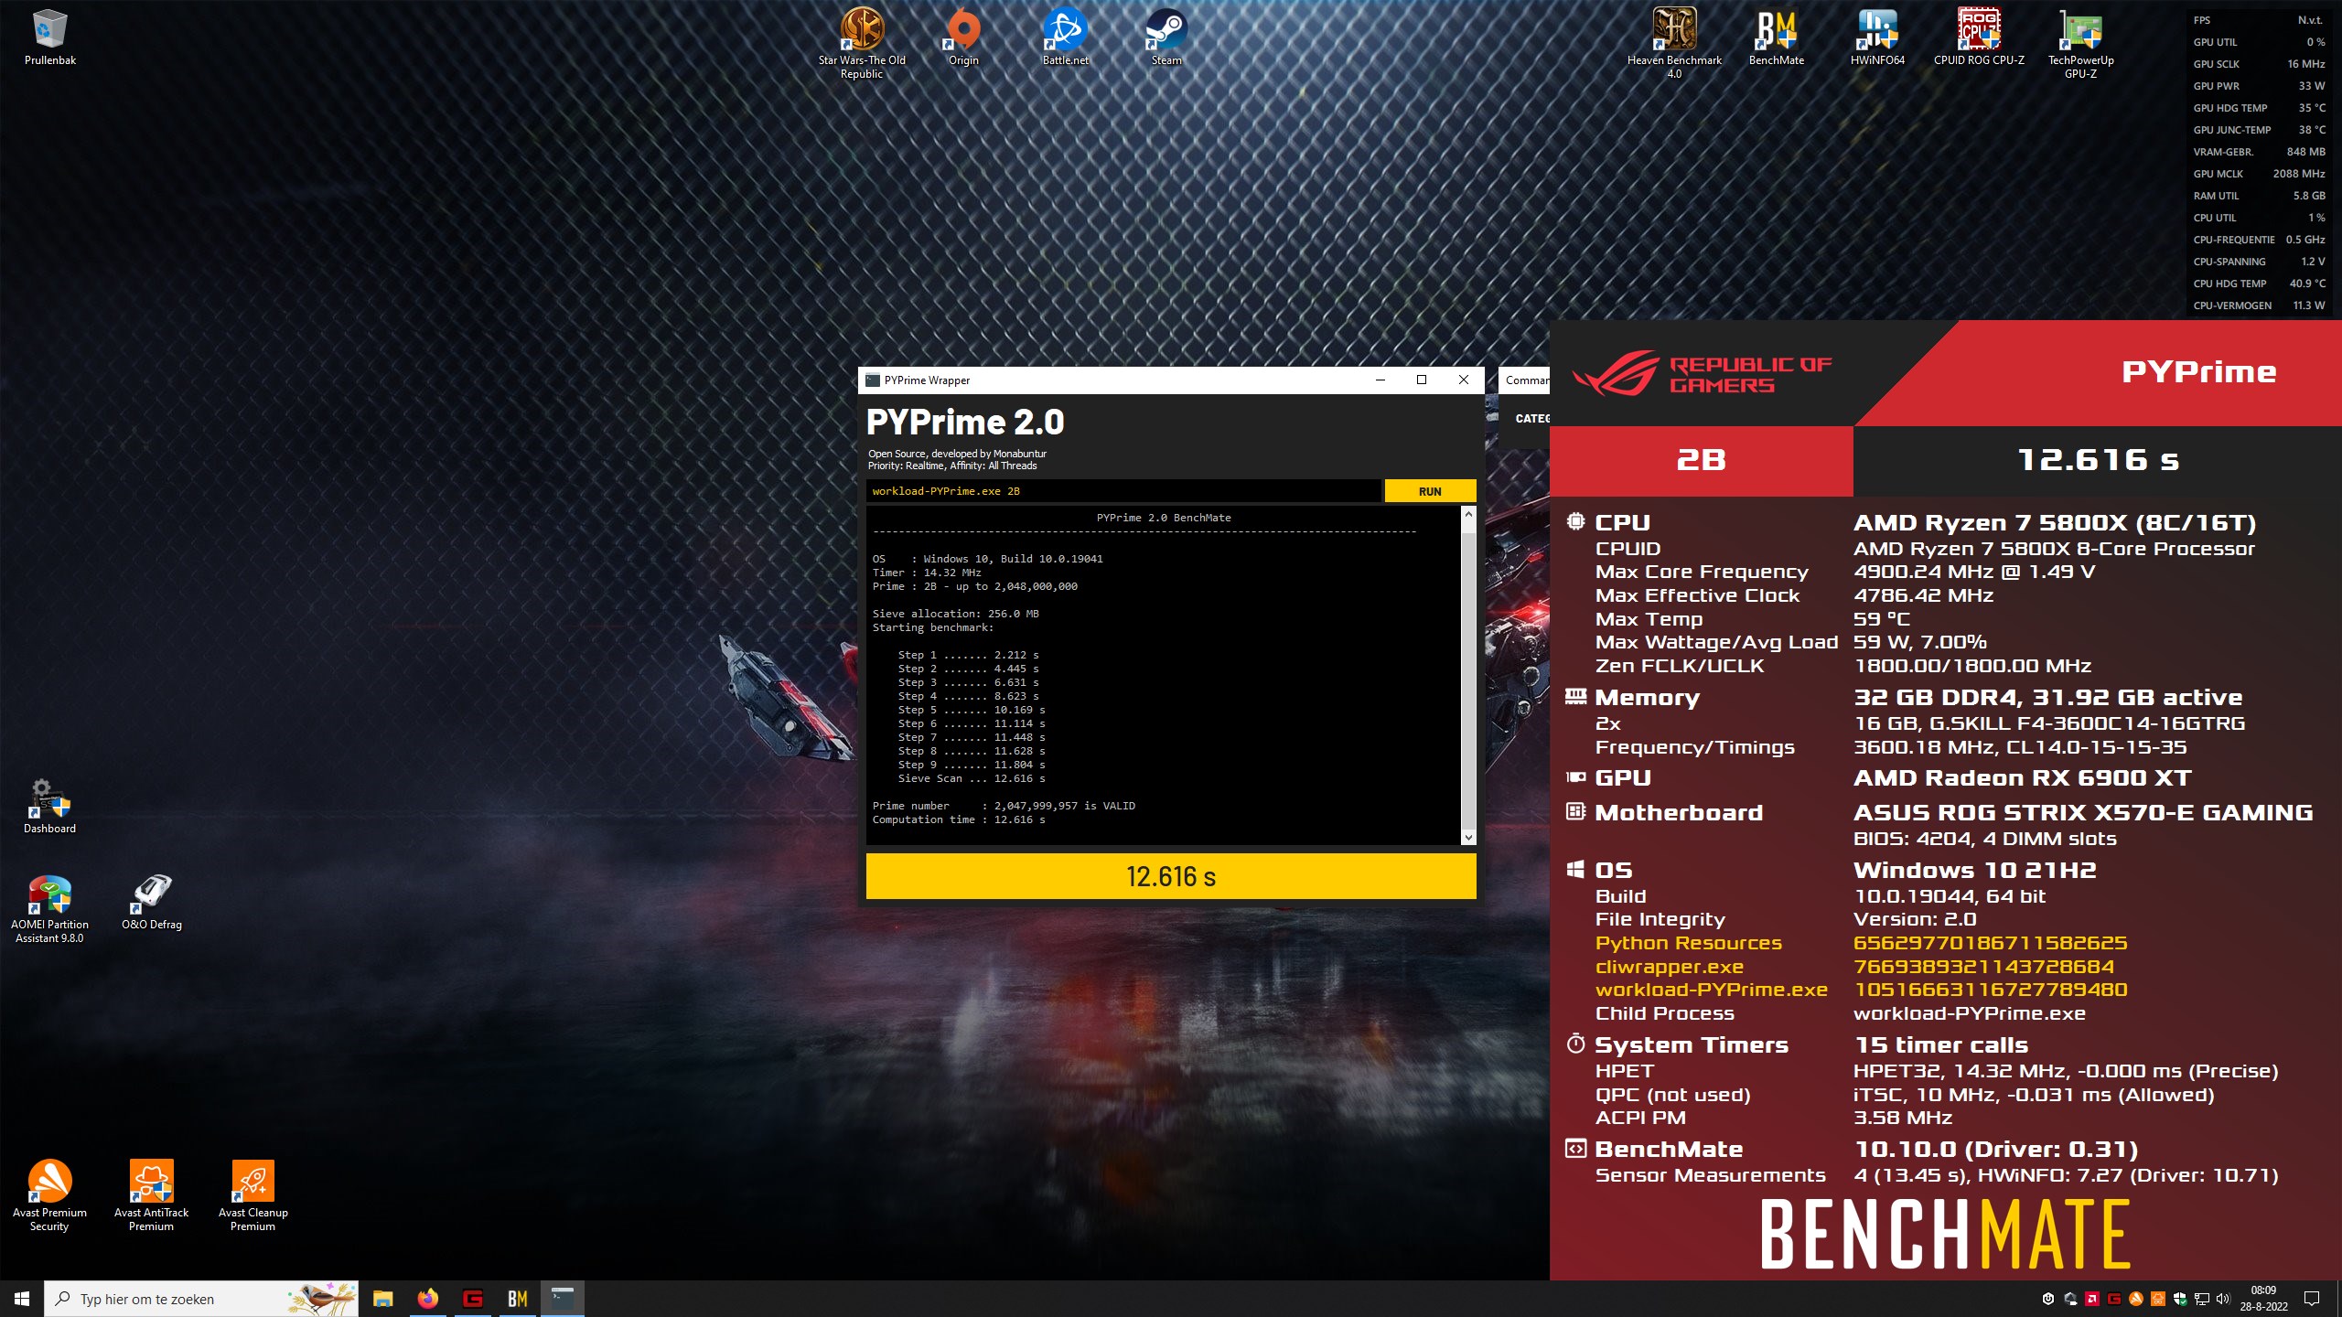Open Avast Cleanup Premium shortcut
The width and height of the screenshot is (2342, 1317).
click(x=253, y=1195)
